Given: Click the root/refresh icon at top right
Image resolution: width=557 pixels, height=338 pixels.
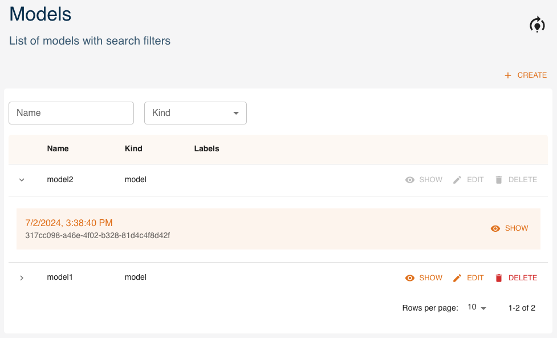Looking at the screenshot, I should pyautogui.click(x=537, y=25).
